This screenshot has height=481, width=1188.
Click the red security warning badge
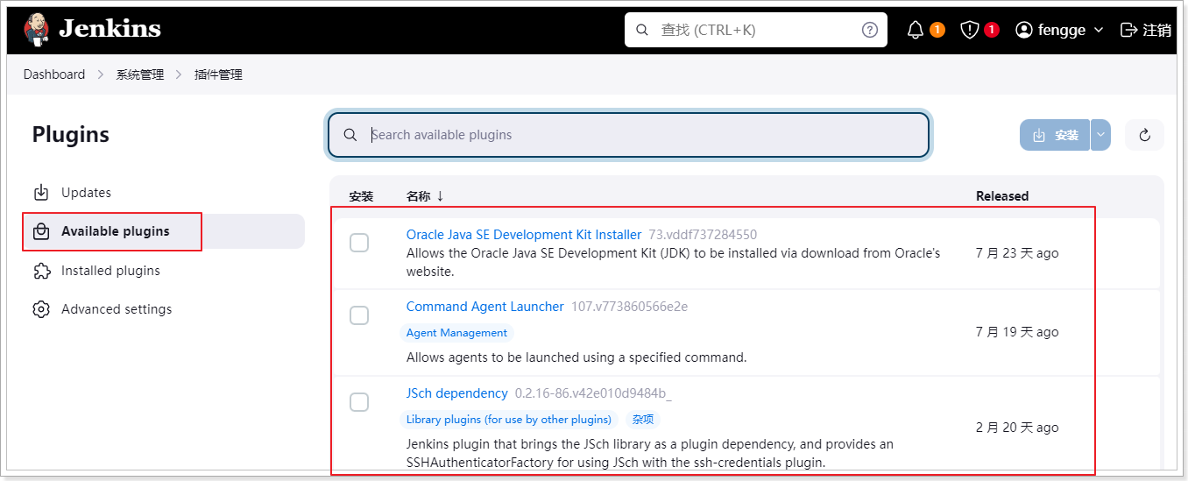point(992,30)
